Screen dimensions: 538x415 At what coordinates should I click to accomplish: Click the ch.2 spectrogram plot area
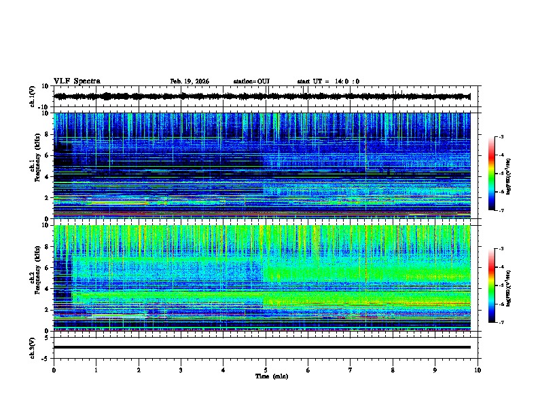pyautogui.click(x=262, y=278)
